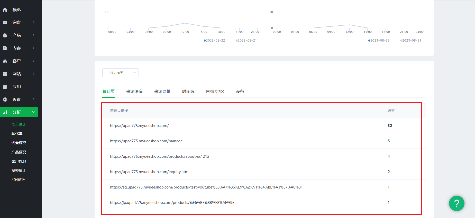Expand the 产品 menu chevron
This screenshot has width=475, height=218.
coord(34,35)
